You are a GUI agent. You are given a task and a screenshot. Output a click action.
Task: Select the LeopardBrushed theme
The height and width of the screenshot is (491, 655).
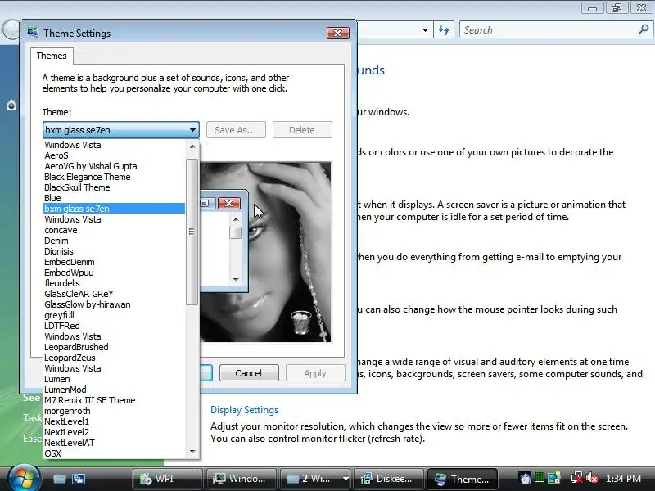114,347
